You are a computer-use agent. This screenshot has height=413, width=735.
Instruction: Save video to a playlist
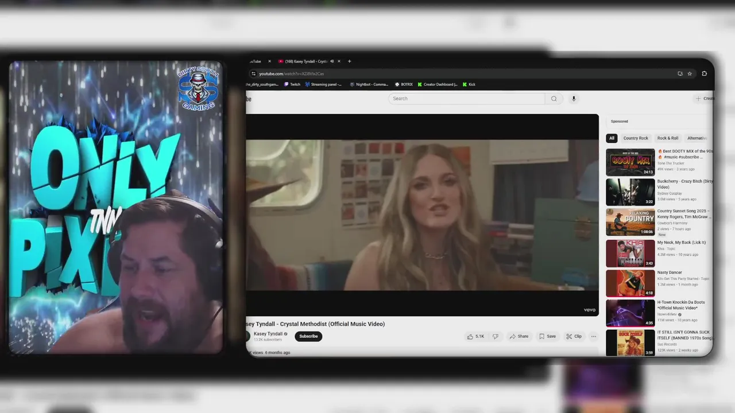tap(548, 337)
